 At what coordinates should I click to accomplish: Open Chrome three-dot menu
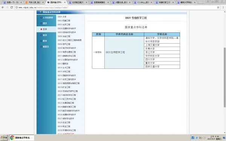(223, 8)
